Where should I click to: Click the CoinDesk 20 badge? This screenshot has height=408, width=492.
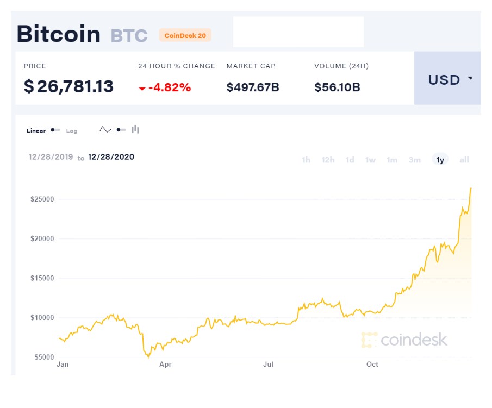click(x=185, y=35)
